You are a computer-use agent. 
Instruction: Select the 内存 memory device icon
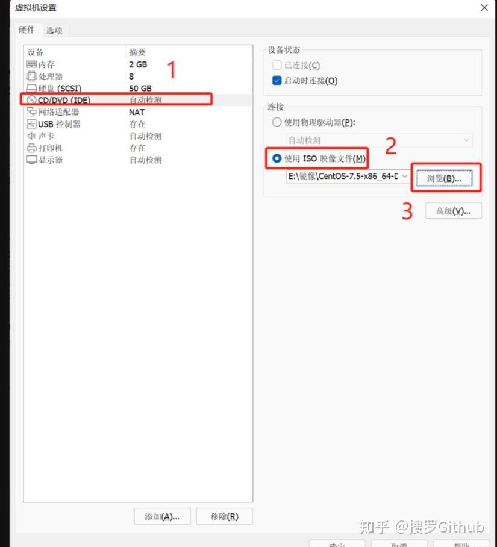click(31, 64)
